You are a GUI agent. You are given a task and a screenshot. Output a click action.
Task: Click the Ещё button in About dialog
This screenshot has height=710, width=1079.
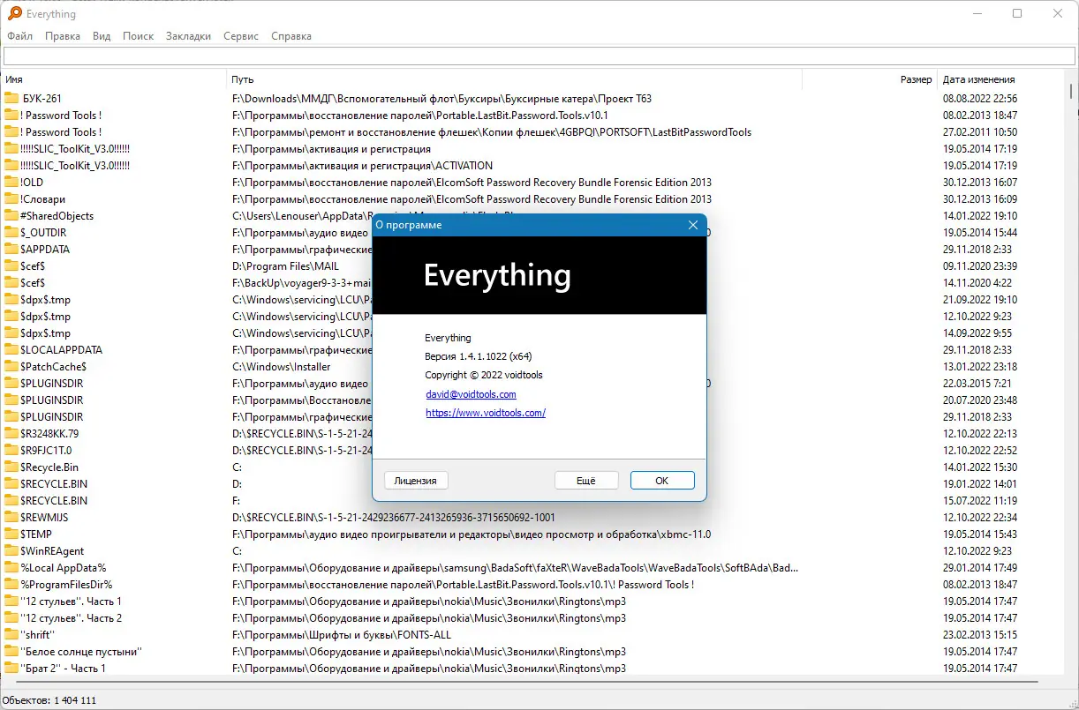pos(586,481)
